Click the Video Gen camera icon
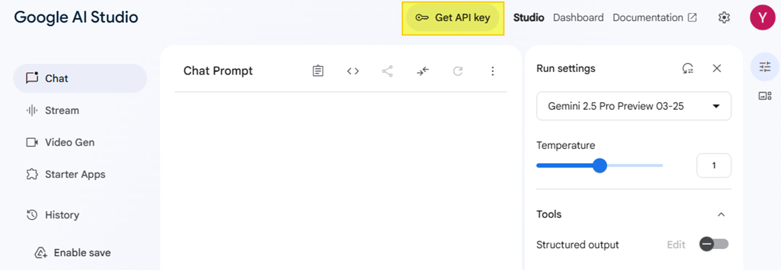 [x=32, y=142]
